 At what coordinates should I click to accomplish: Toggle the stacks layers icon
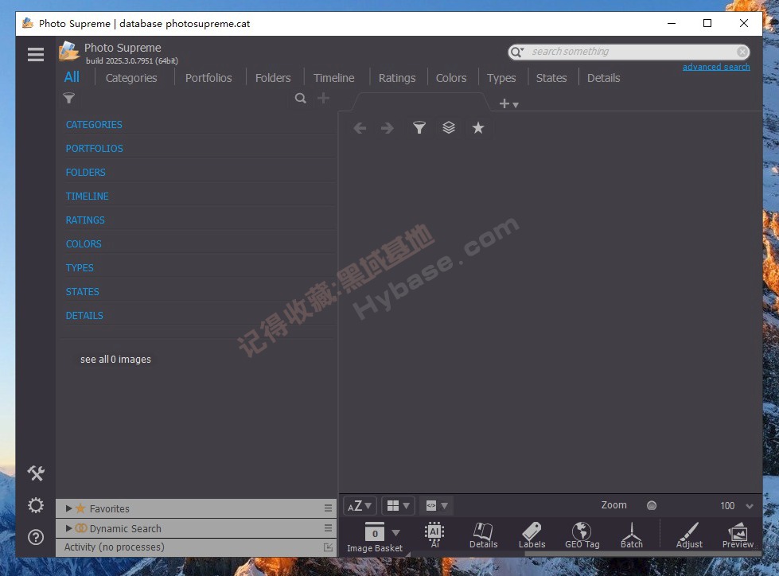tap(449, 128)
